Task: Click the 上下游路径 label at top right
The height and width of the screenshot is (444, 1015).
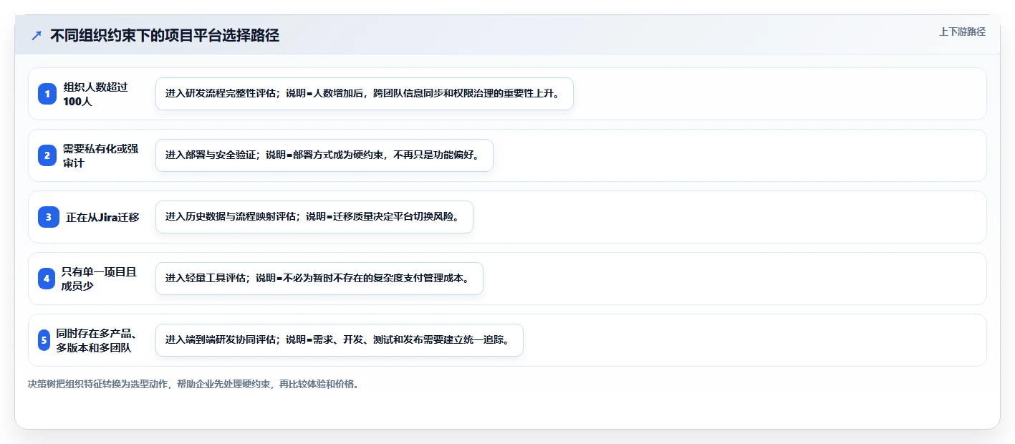Action: point(962,32)
